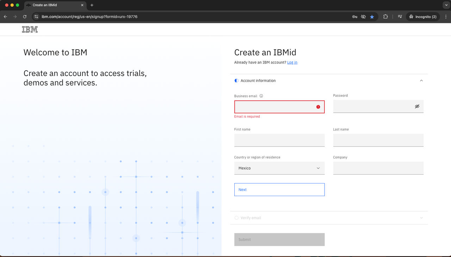Focus the Company input field

click(378, 168)
